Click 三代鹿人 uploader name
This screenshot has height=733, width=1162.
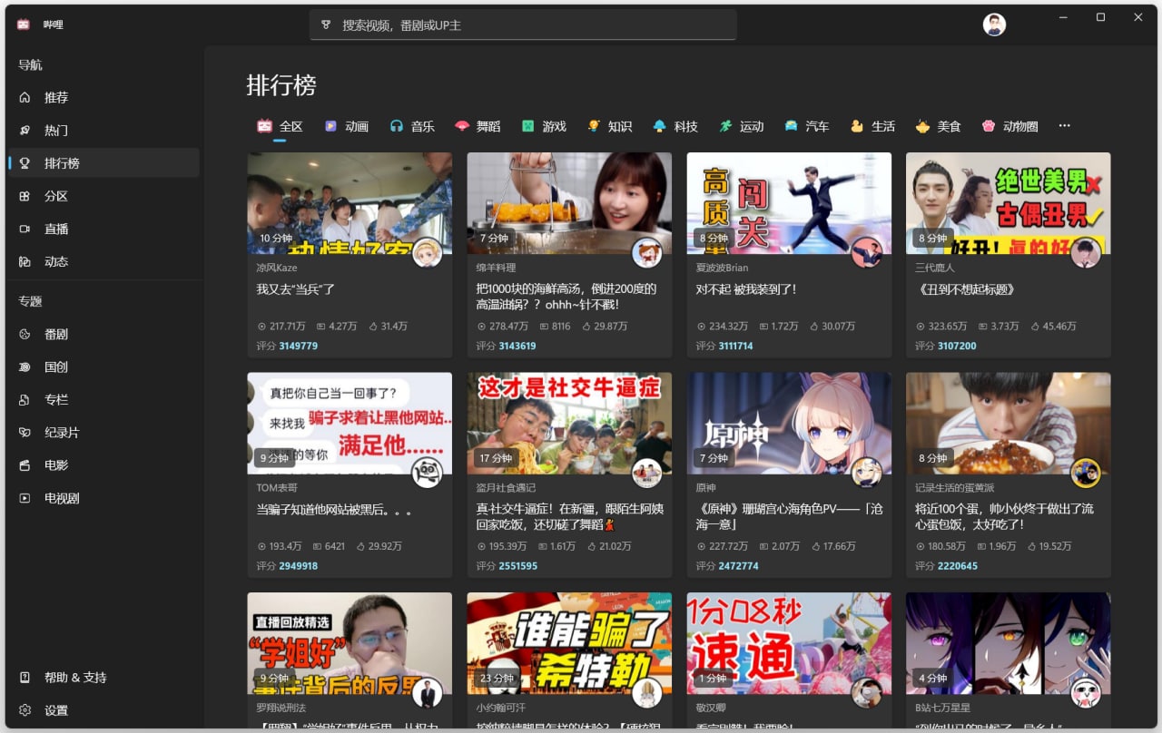tap(935, 268)
